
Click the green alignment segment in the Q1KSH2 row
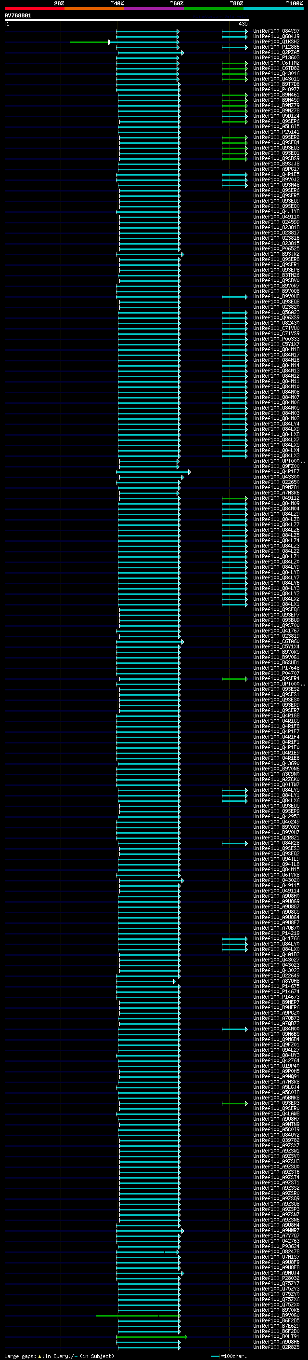pos(90,42)
